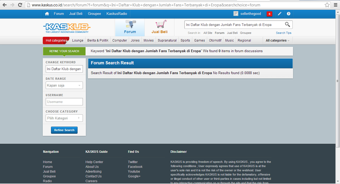The width and height of the screenshot is (340, 184).
Task: Expand the Pilih Kategori category chooser
Action: pos(64,118)
